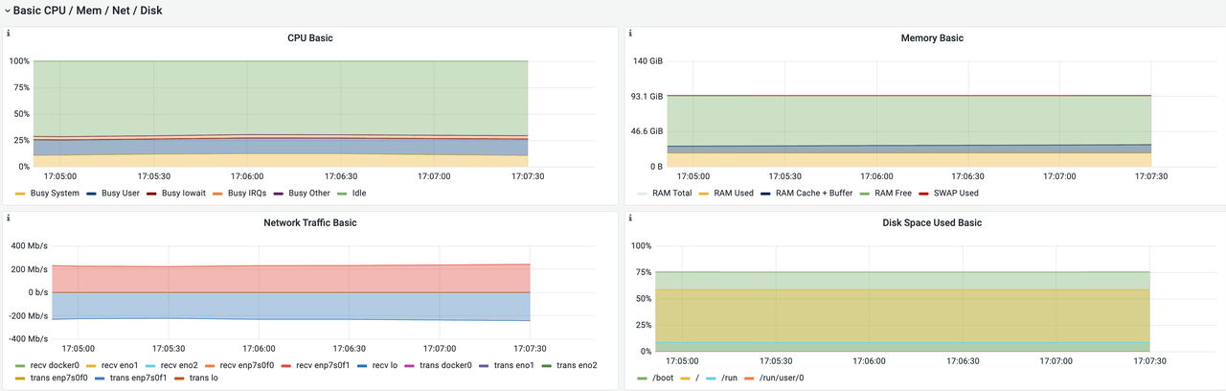1226x391 pixels.
Task: Click the Network Traffic Basic panel info icon
Action: [9, 218]
